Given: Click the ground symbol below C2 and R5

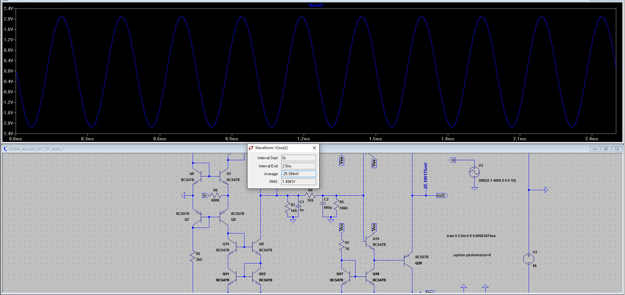Looking at the screenshot, I should point(331,221).
